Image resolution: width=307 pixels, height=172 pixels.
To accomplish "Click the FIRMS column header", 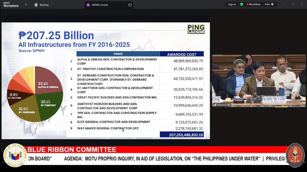I will 118,54.
